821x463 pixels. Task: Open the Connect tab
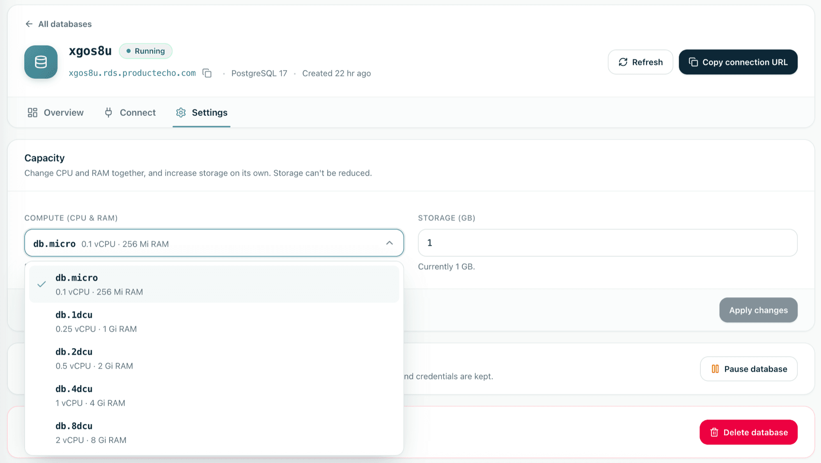pyautogui.click(x=130, y=112)
